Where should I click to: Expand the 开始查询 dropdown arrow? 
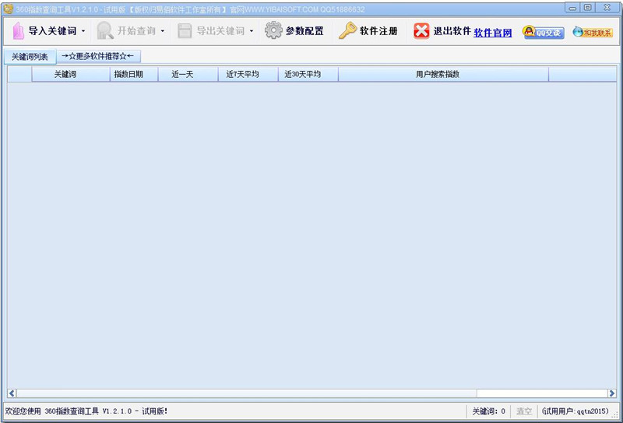click(163, 32)
